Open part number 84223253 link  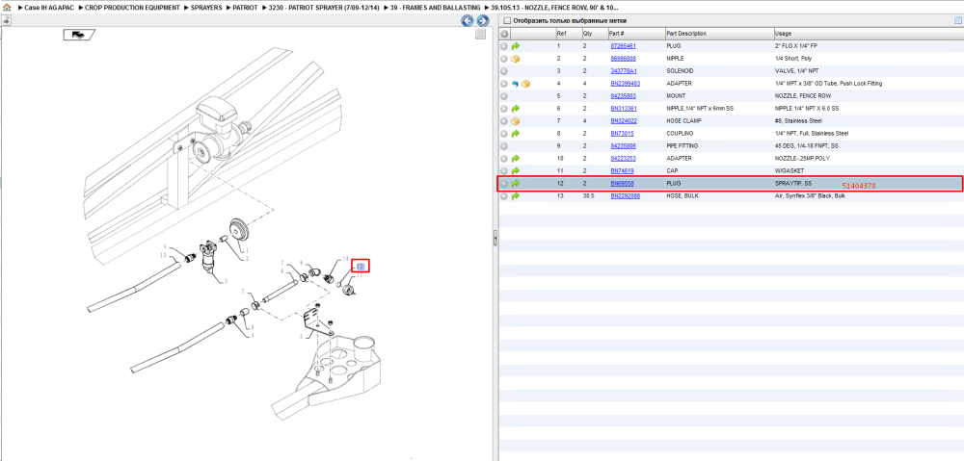623,159
